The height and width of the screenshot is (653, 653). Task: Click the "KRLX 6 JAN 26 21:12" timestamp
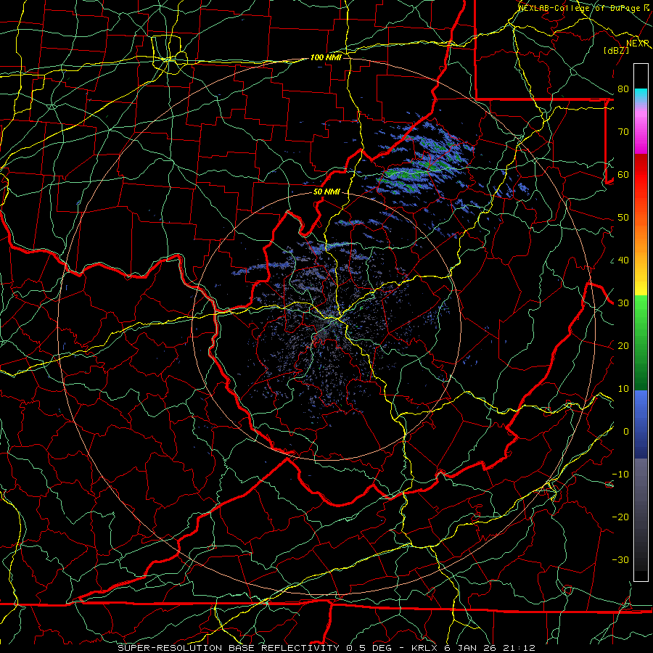(473, 648)
